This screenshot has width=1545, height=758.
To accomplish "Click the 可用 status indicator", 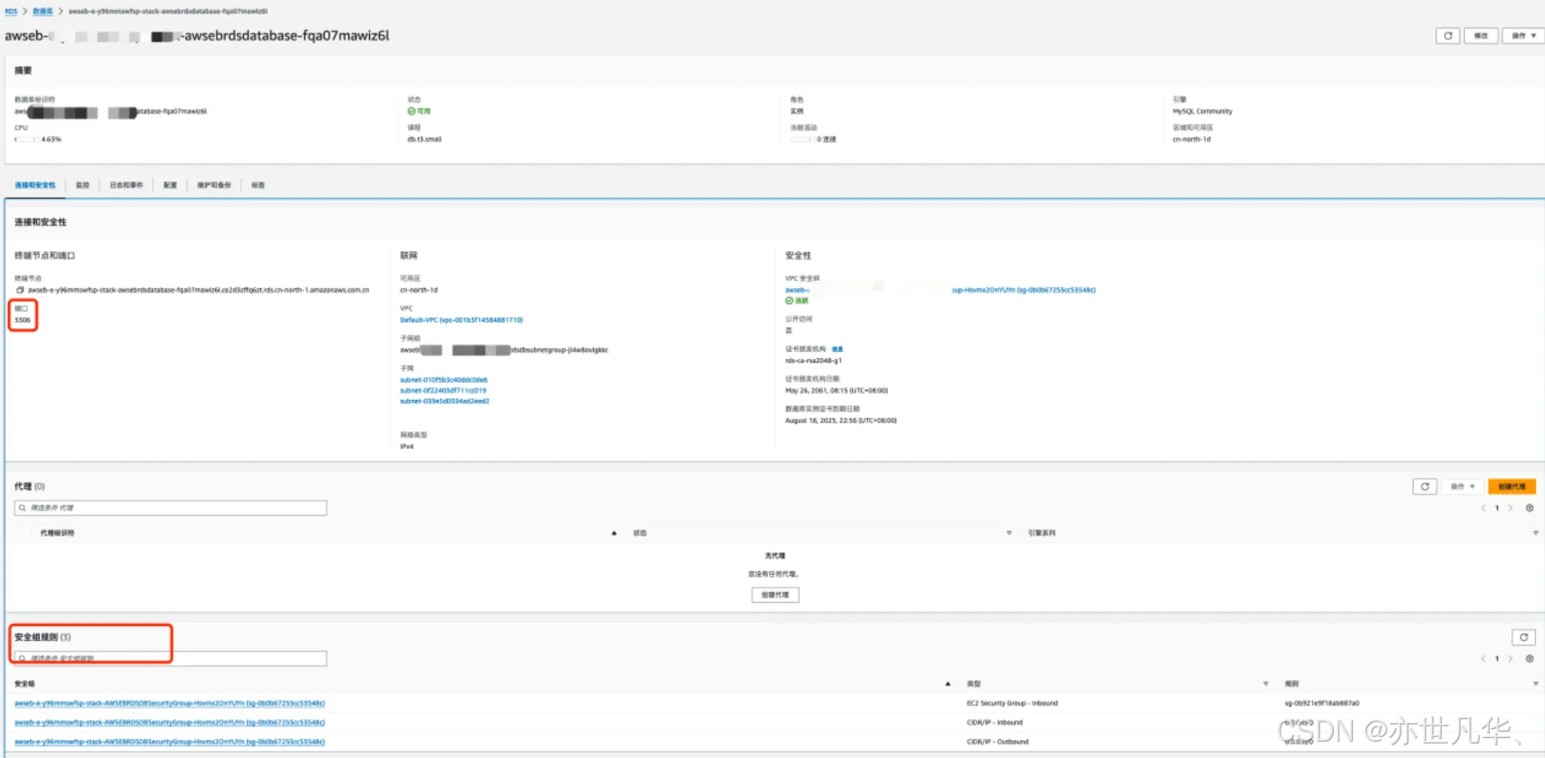I will tap(419, 112).
